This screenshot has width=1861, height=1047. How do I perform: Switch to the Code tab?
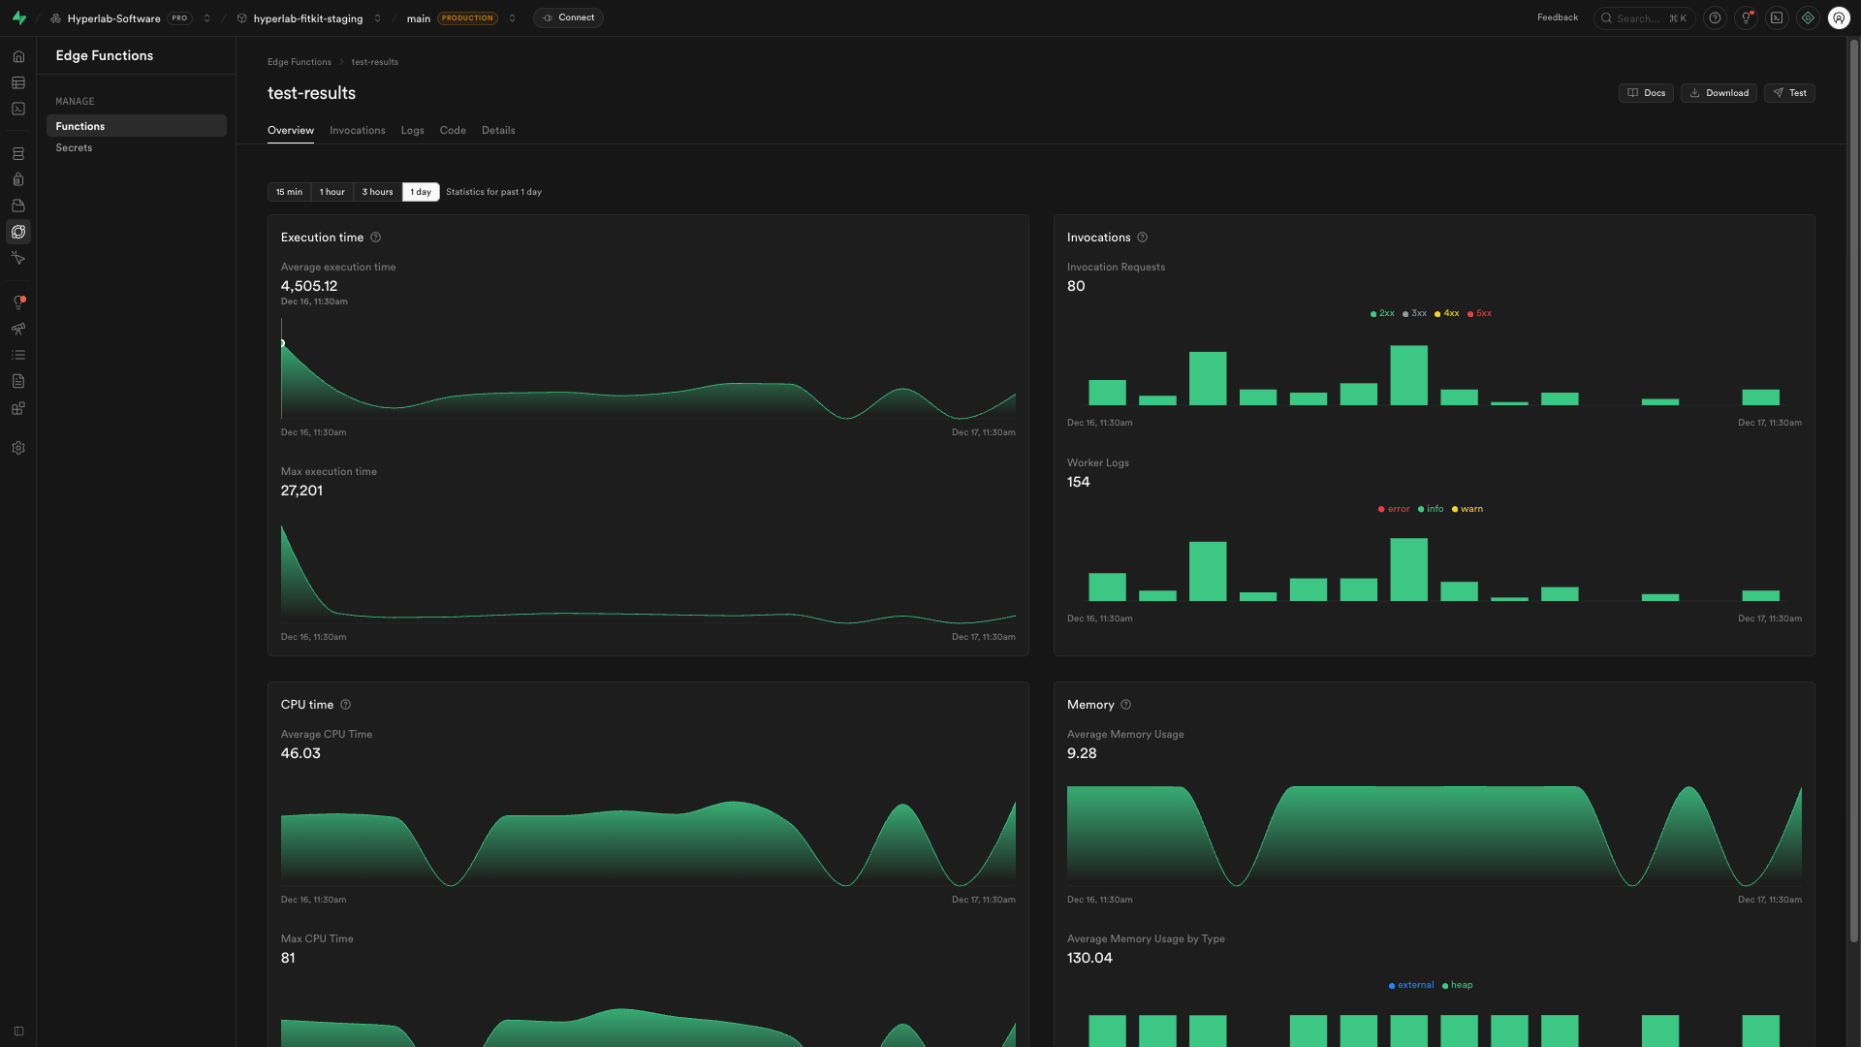[x=452, y=130]
